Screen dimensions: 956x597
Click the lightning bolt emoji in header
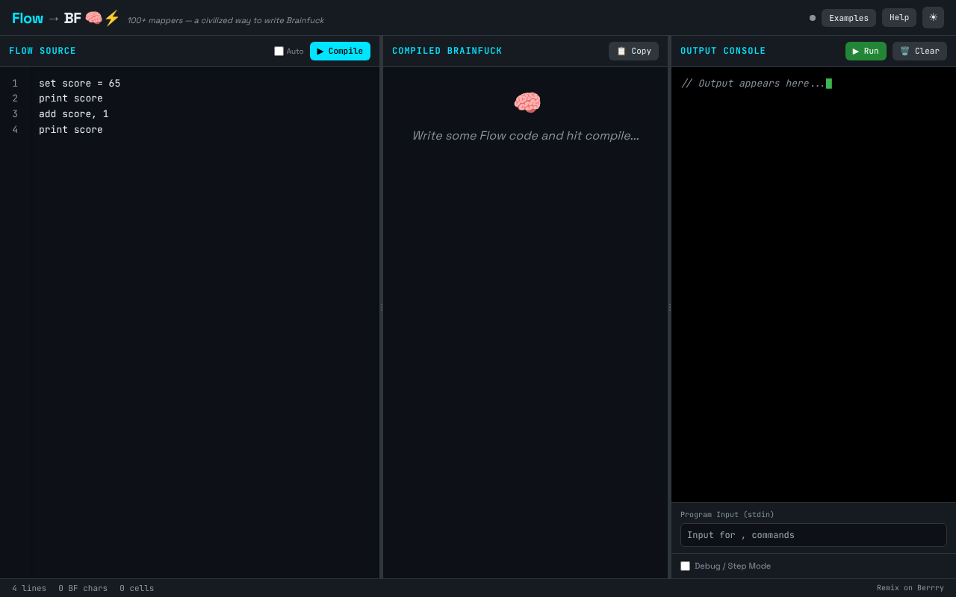pos(111,18)
